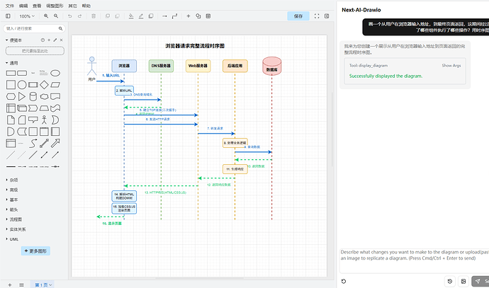Expand the 基本 shape category
Image resolution: width=489 pixels, height=288 pixels.
tap(12, 200)
